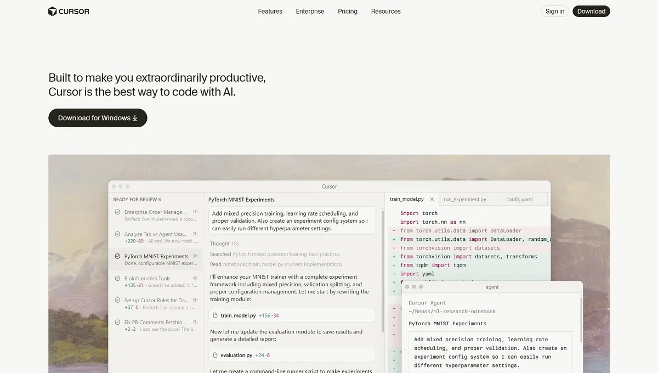Click the file icon on the evaluation.py diff card
Screen dimensions: 658x373
pyautogui.click(x=215, y=355)
